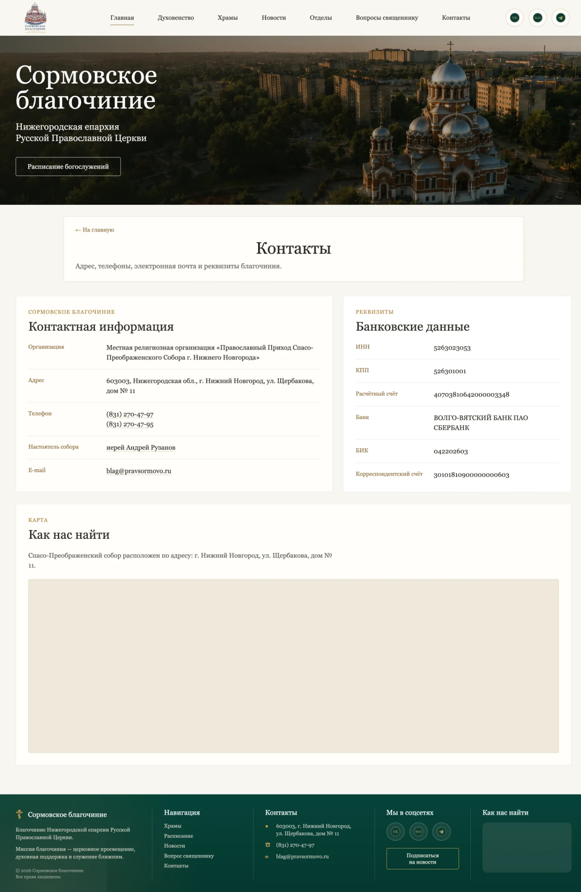Viewport: 581px width, 892px height.
Task: Select correspondent account 30101810900000000603
Action: [x=471, y=475]
